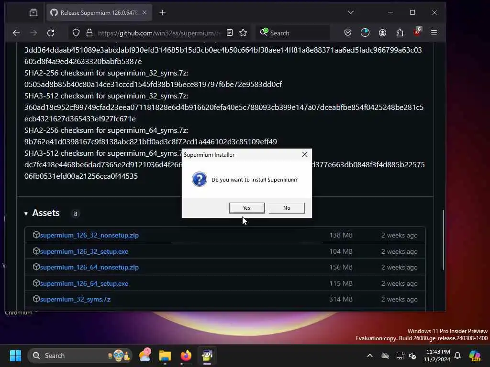Open the Copilot preview taskbar icon
490x367 pixels.
475,356
